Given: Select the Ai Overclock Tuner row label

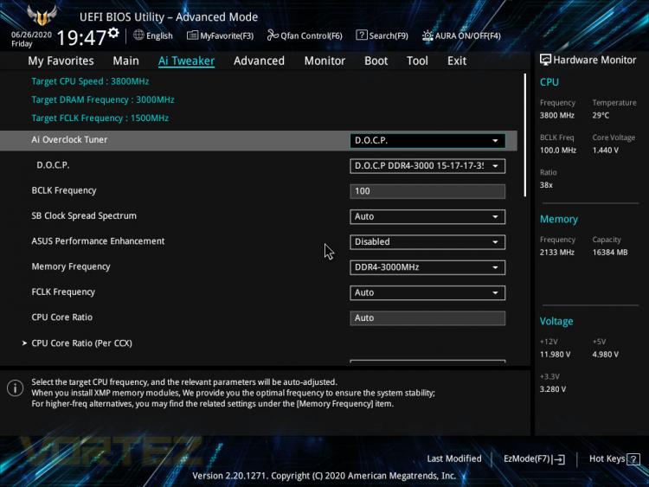Looking at the screenshot, I should pyautogui.click(x=69, y=140).
